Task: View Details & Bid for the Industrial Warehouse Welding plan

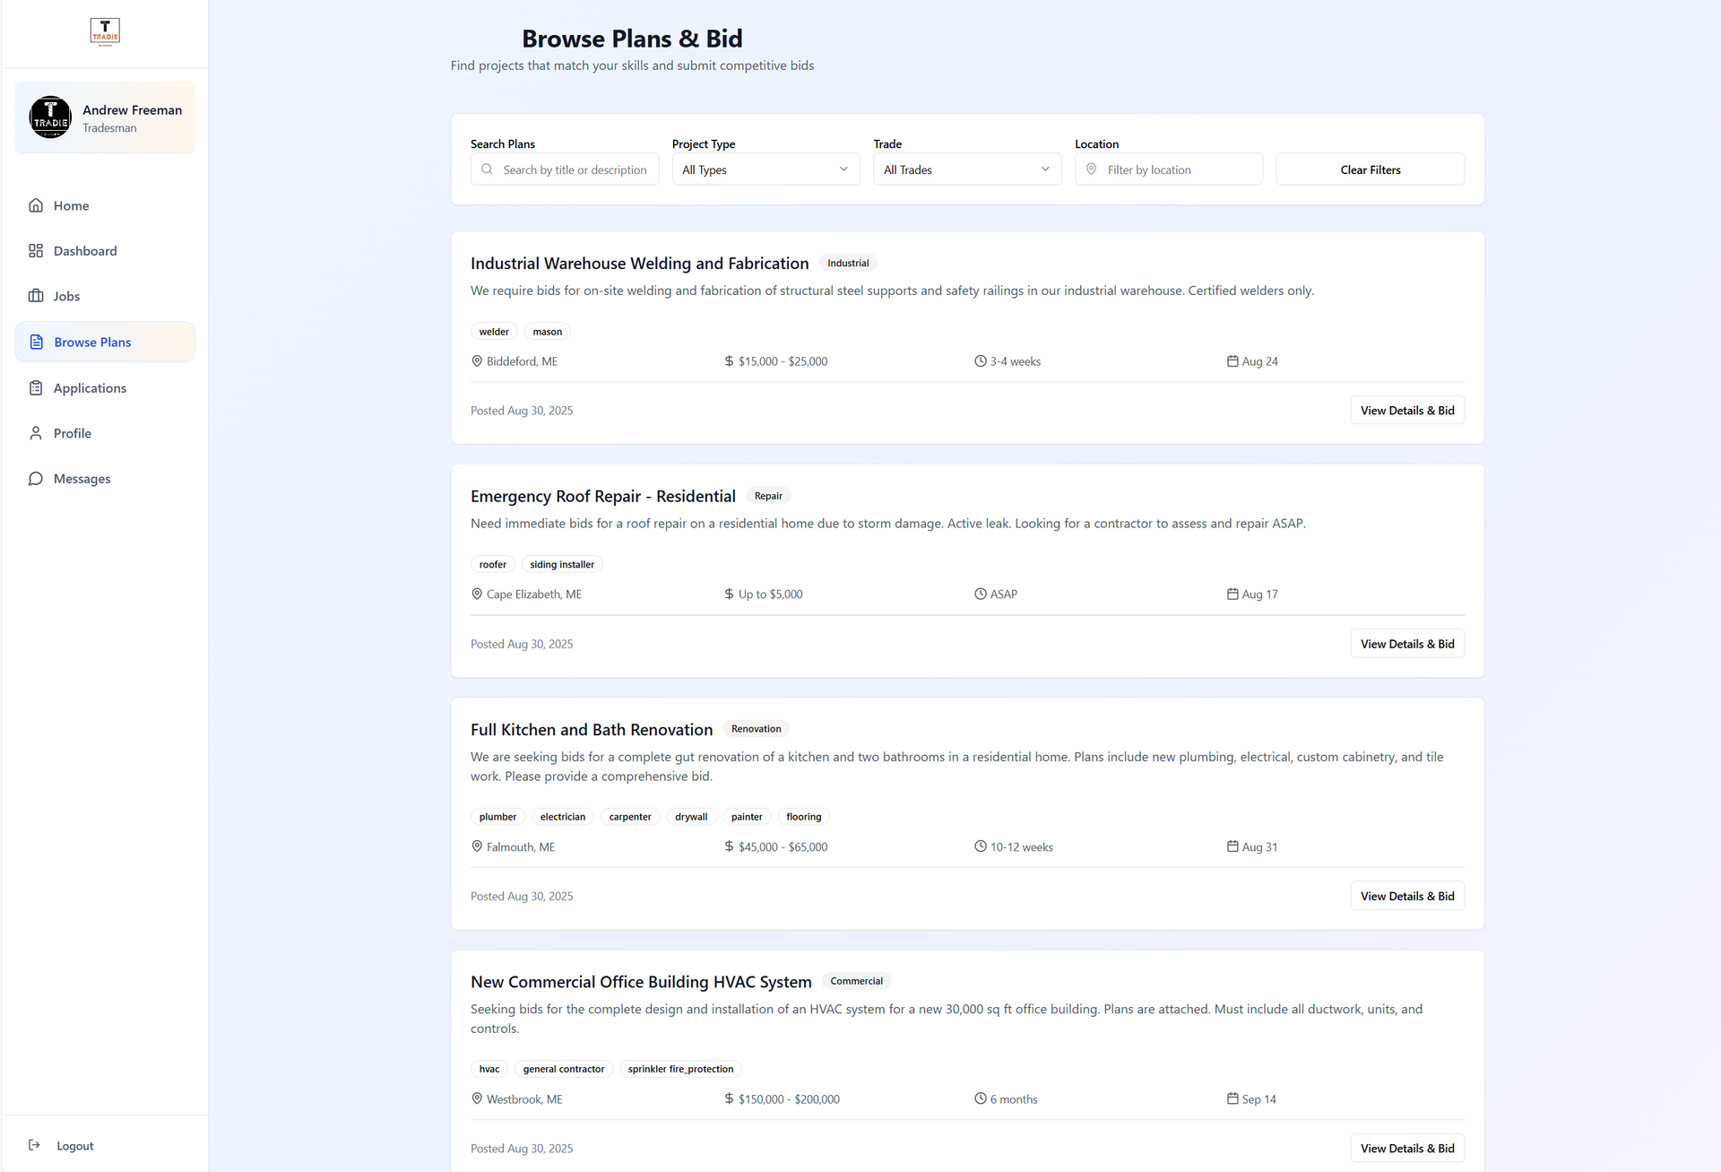Action: point(1406,411)
